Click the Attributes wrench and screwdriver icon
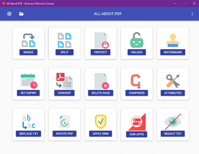Screen dimensions: 199x154 (x=173, y=81)
